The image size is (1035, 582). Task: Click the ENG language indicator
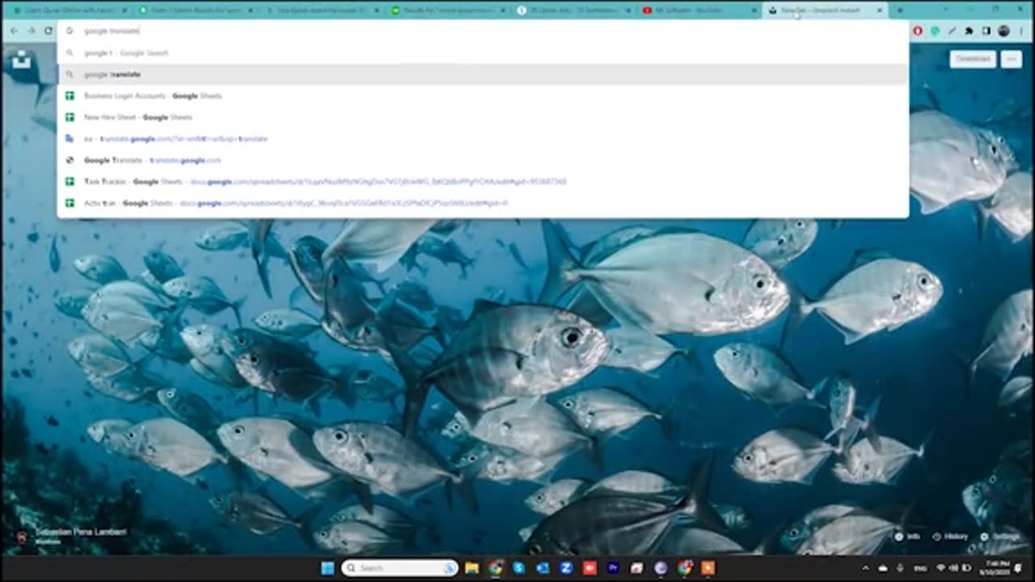pyautogui.click(x=922, y=568)
